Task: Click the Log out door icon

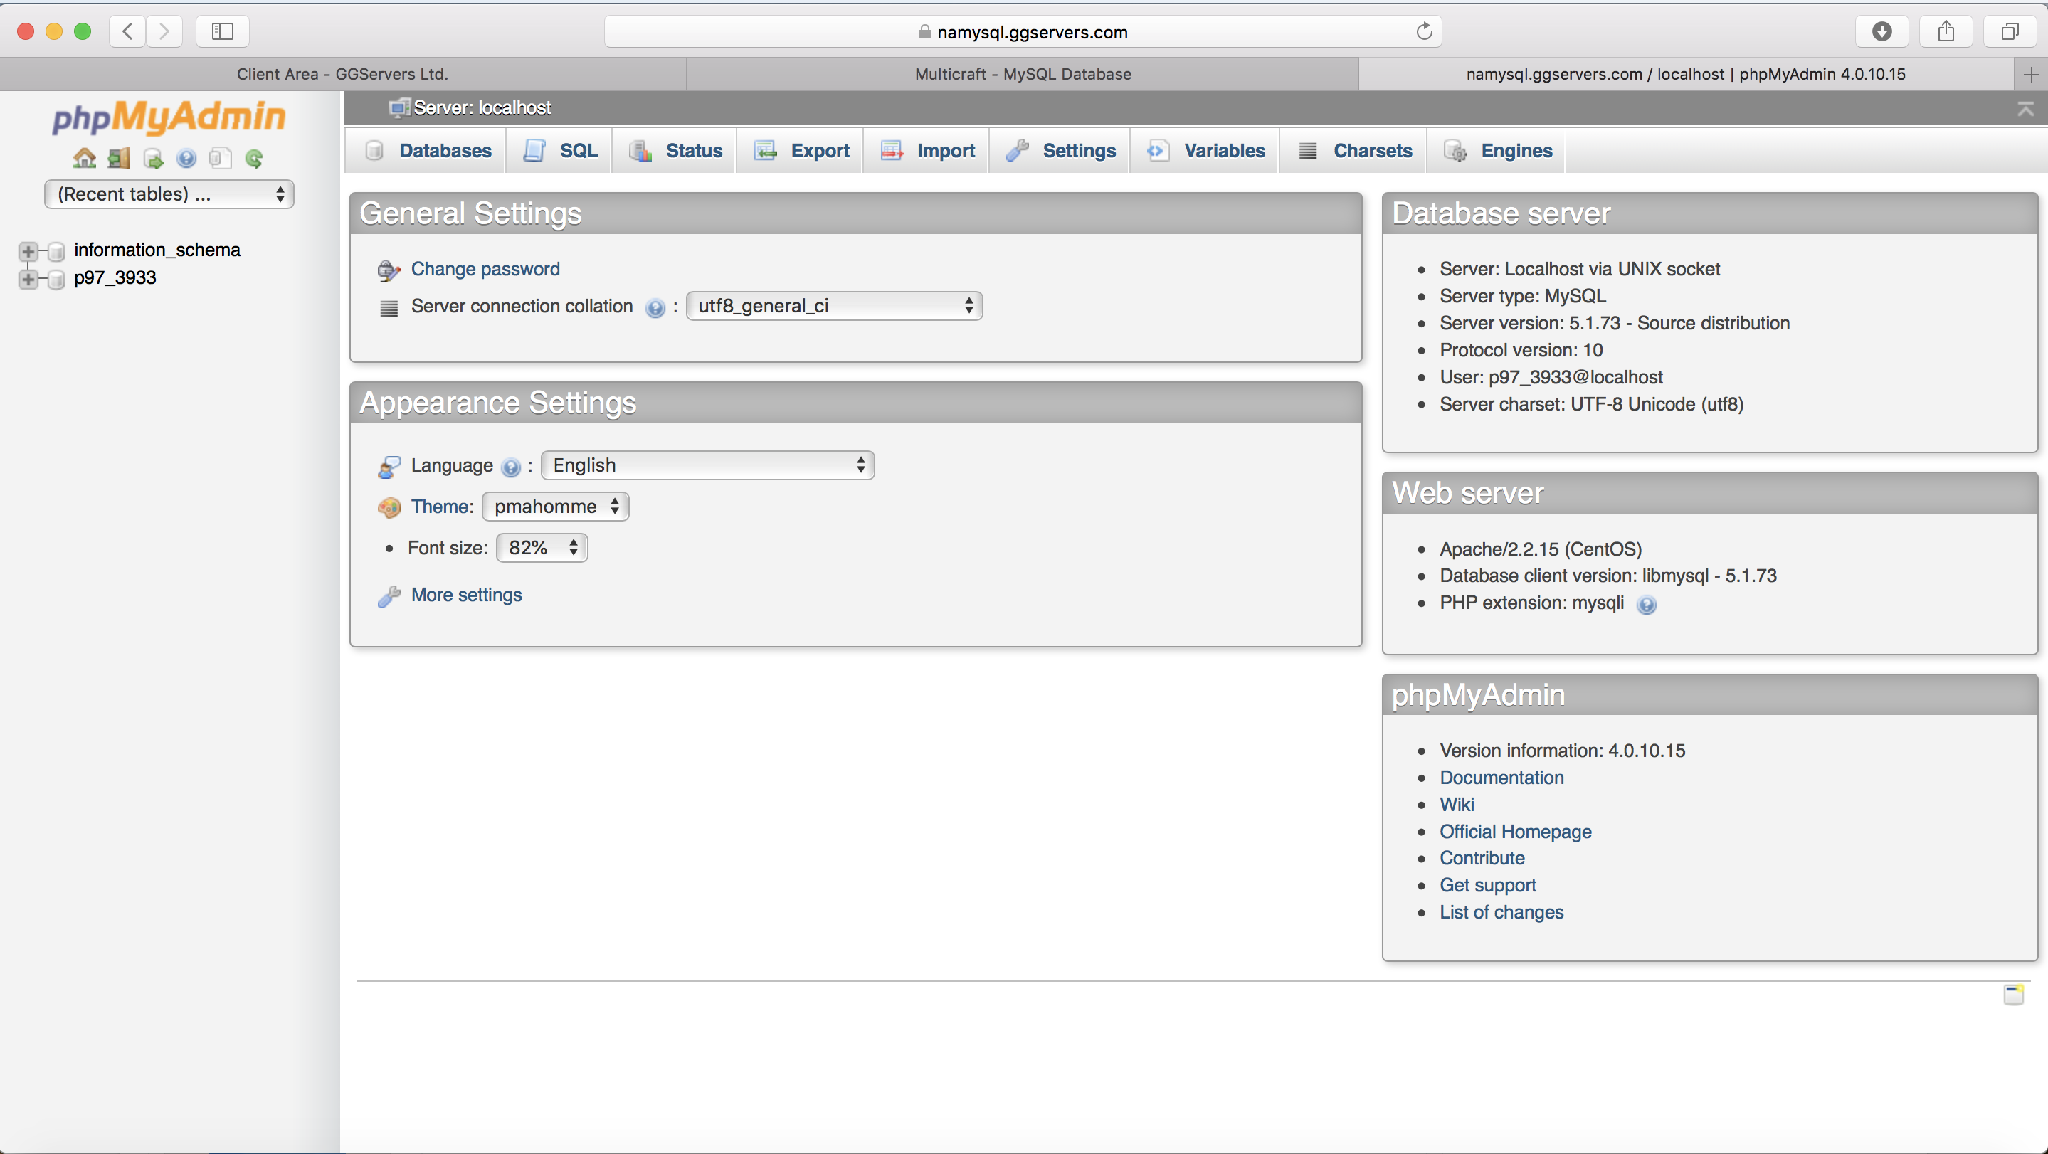Action: click(118, 159)
